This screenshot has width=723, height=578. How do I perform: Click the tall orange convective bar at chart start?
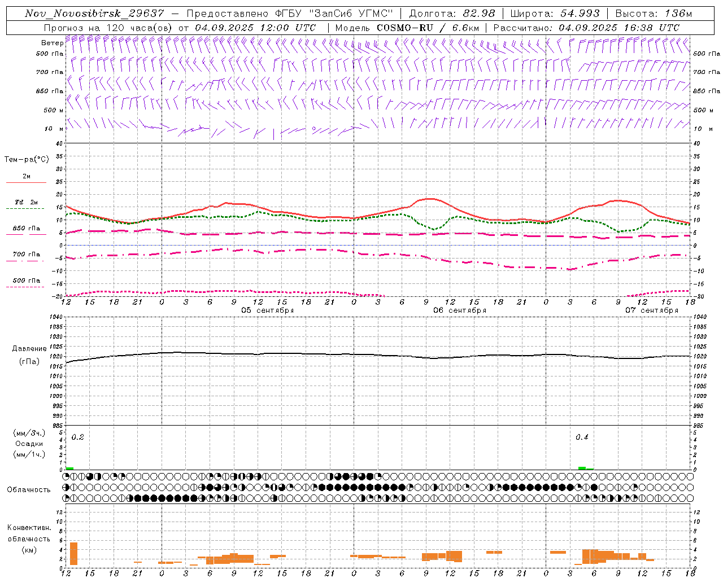click(73, 554)
